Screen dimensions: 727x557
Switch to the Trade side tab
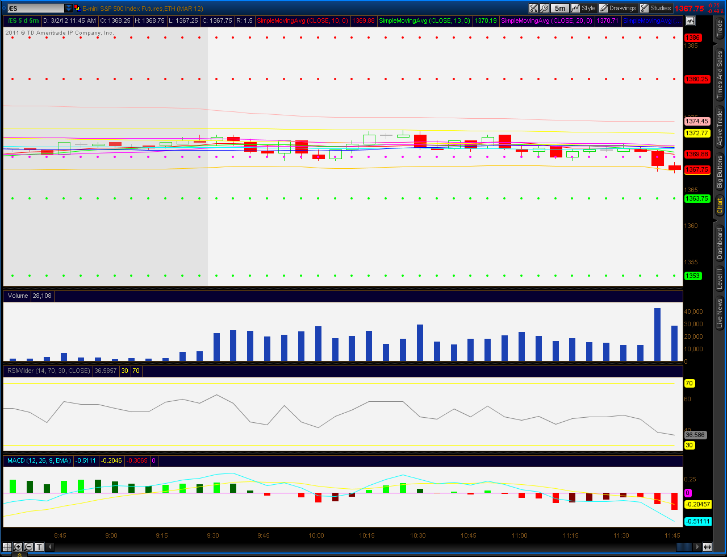pos(720,30)
